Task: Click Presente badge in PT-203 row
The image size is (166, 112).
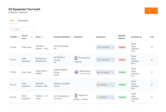Action: 122,72
